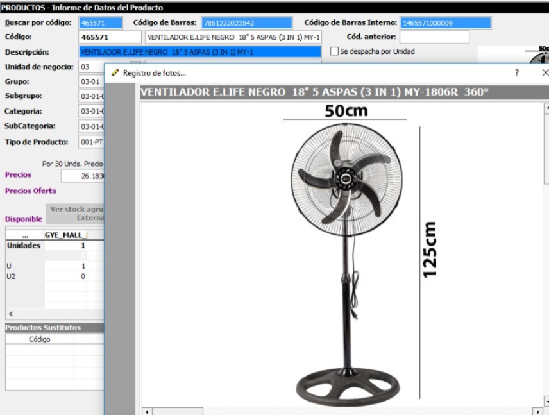
Task: Open the Precios Oferta section
Action: tap(30, 191)
